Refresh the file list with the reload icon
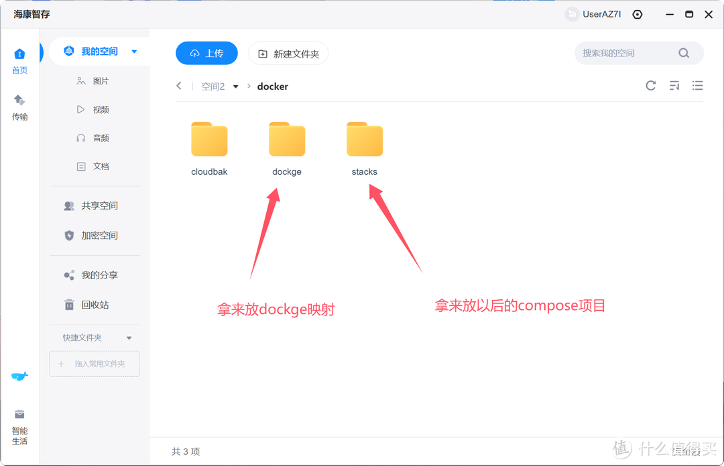Screen dimensions: 724x466 (x=650, y=86)
